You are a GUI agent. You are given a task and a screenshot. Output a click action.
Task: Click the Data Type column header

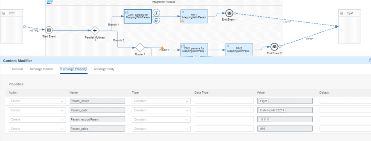201,93
